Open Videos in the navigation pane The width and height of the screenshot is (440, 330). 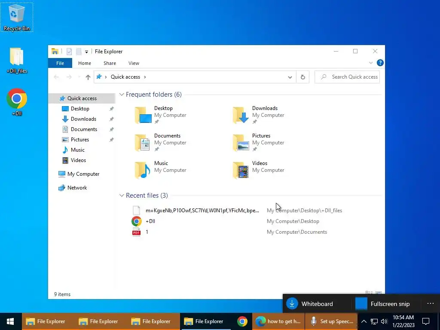pyautogui.click(x=78, y=160)
